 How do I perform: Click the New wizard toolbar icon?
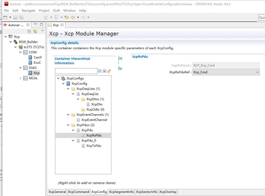point(5,18)
